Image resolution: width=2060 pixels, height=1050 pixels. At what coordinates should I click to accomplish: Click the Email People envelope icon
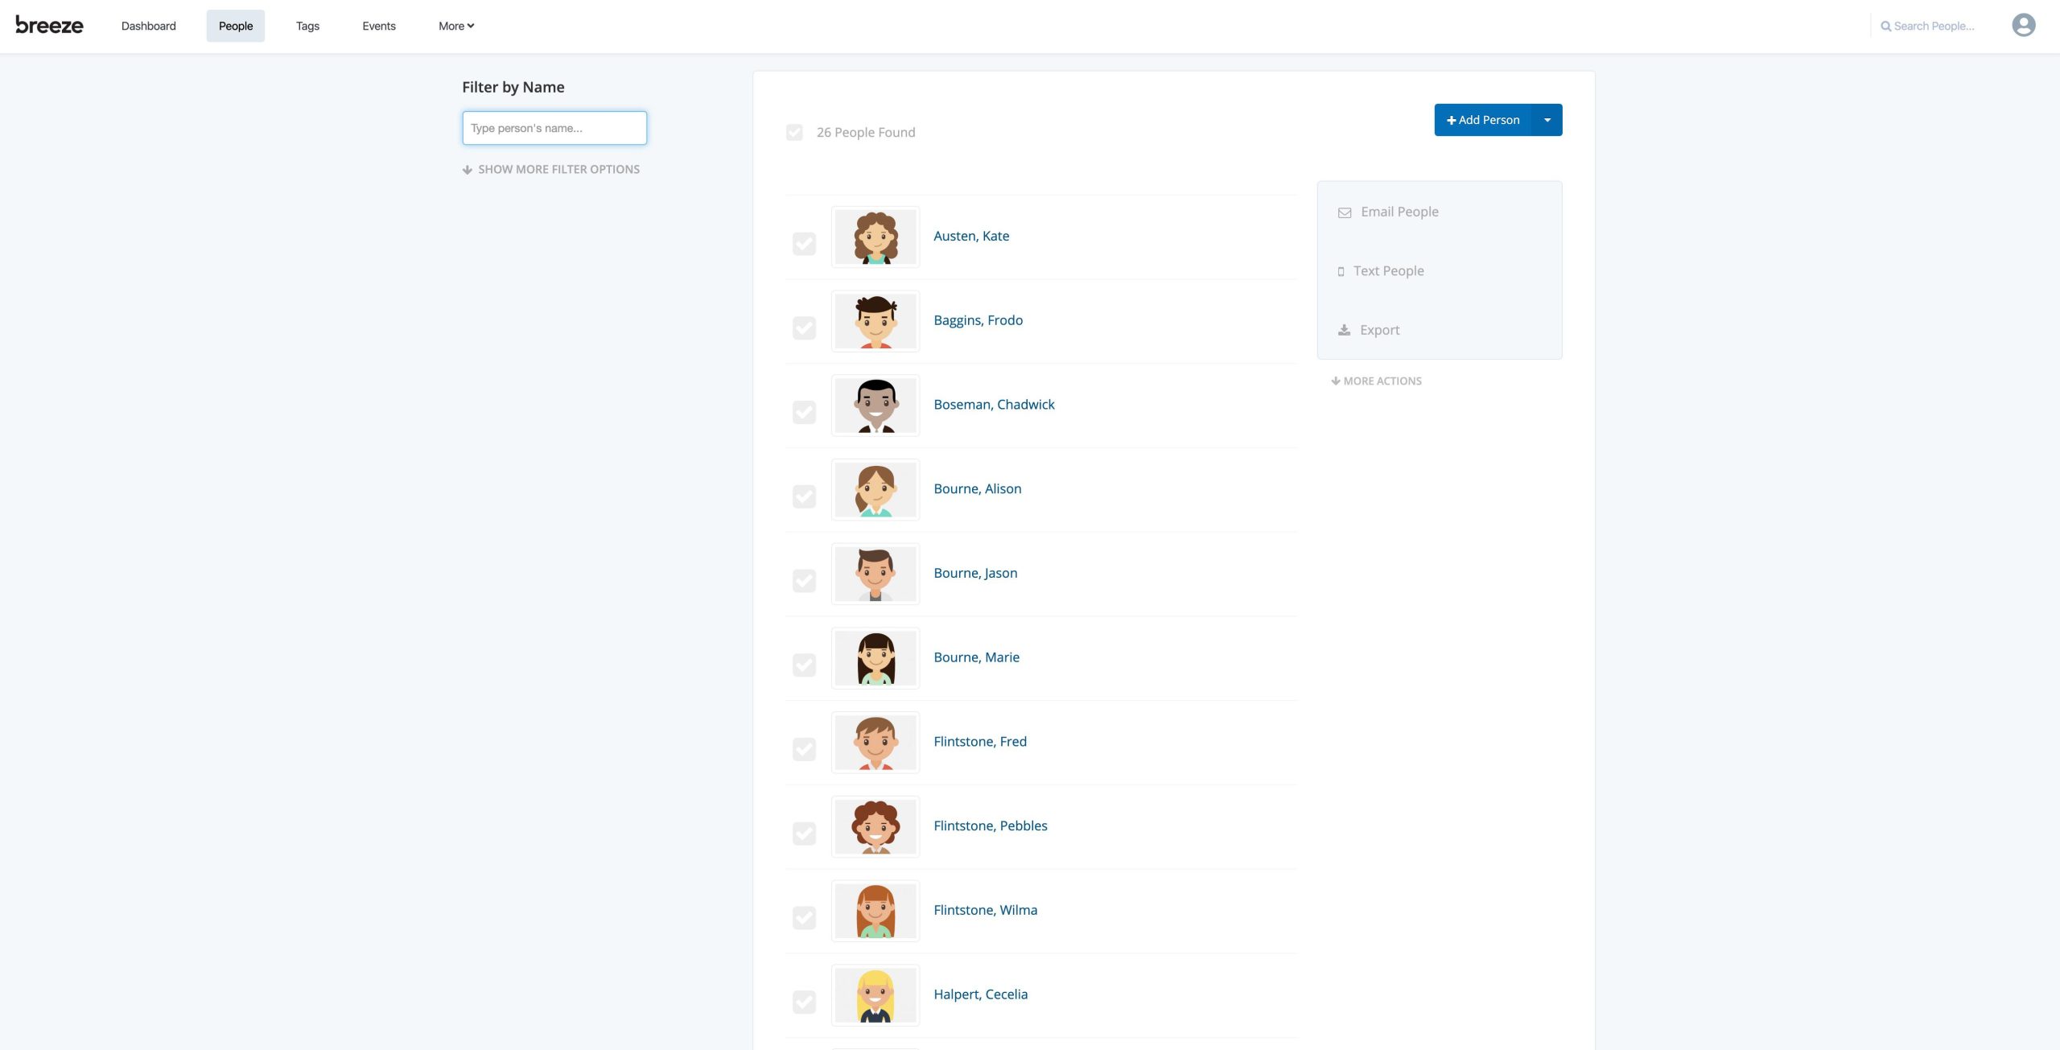tap(1344, 212)
